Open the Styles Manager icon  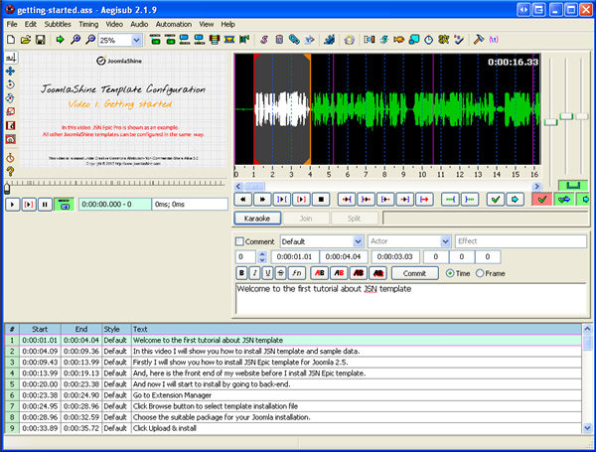coord(264,40)
